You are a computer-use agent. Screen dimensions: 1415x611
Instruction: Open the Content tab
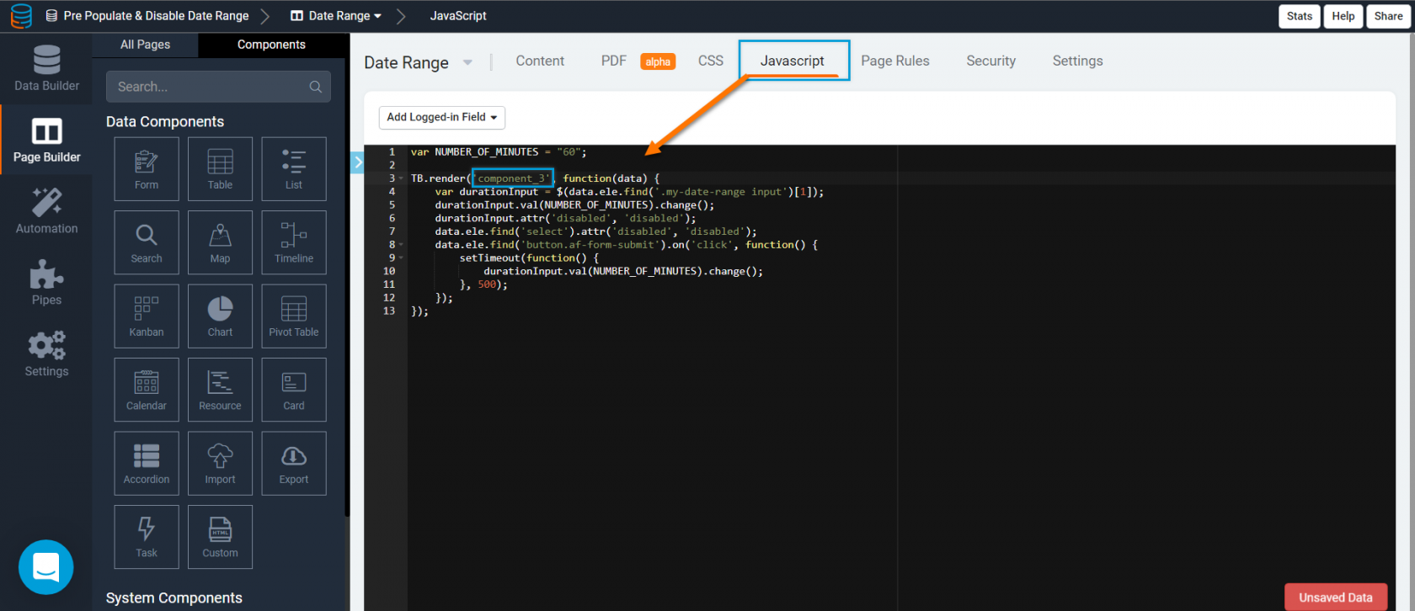[540, 61]
